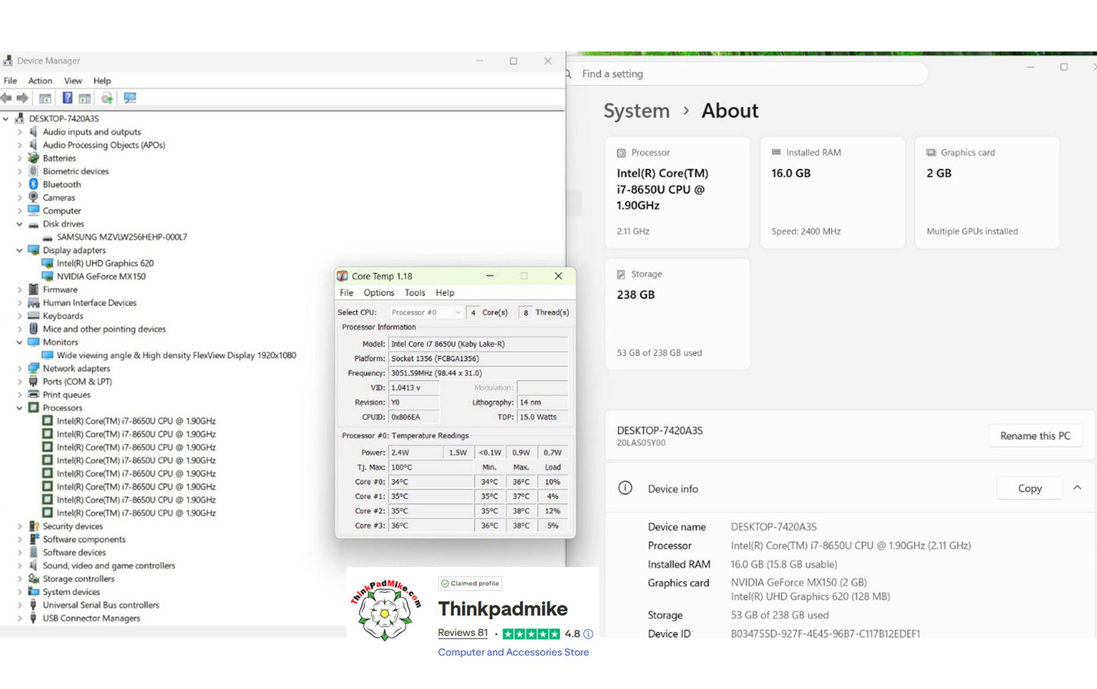This screenshot has width=1097, height=689.
Task: Collapse the DESKTOP-7420A3S root node in Device Manager
Action: [6, 118]
